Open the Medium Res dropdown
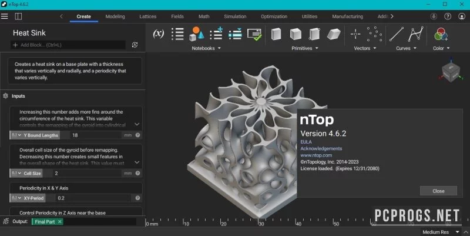 point(441,232)
